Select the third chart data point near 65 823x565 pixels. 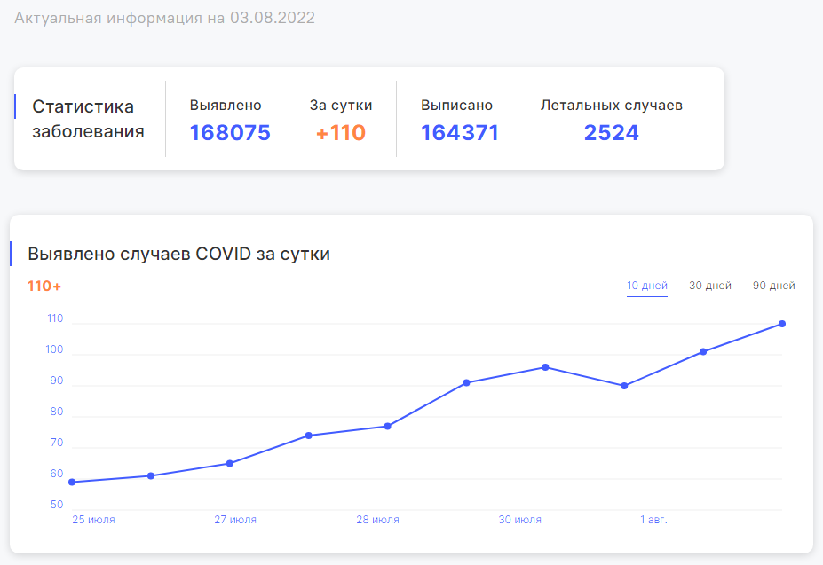[230, 464]
